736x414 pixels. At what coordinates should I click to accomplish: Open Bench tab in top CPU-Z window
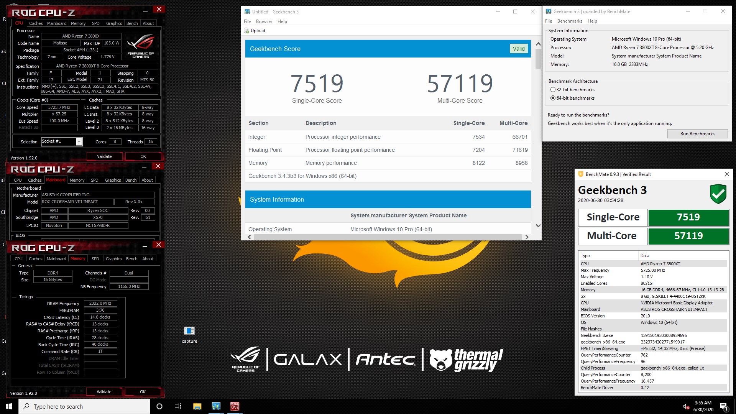132,23
